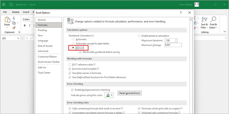Open Find & Select magnifier
The height and width of the screenshot is (114, 229).
click(x=213, y=23)
